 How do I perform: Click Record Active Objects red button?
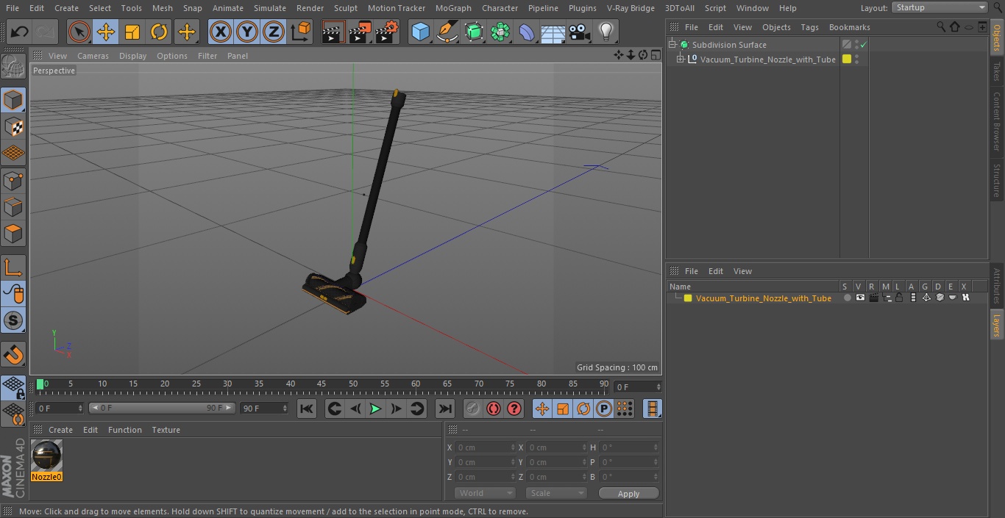coord(472,409)
